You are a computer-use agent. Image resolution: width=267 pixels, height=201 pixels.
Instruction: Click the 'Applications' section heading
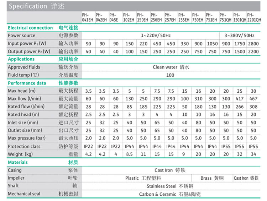pos(21,59)
